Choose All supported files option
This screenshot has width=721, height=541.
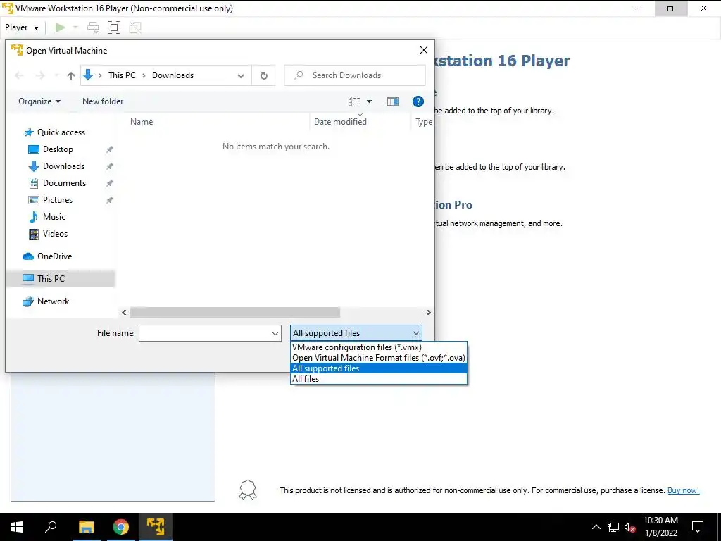[379, 368]
